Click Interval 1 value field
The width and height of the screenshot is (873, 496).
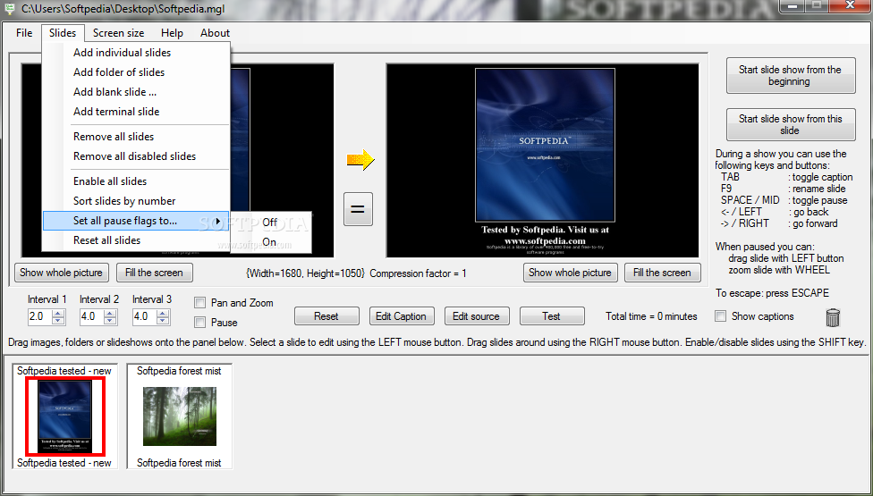40,317
